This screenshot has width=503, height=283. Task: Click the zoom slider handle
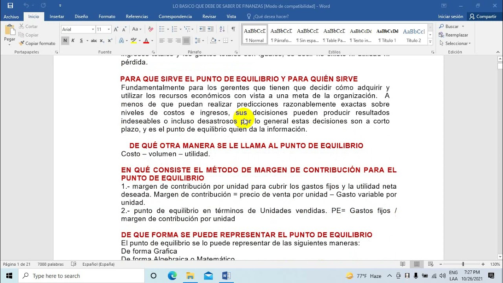coord(463,264)
